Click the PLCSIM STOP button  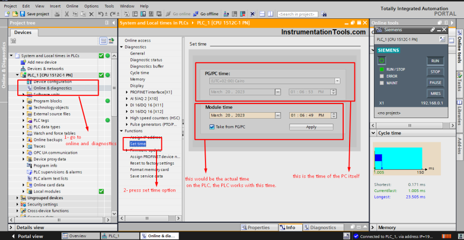click(x=435, y=72)
